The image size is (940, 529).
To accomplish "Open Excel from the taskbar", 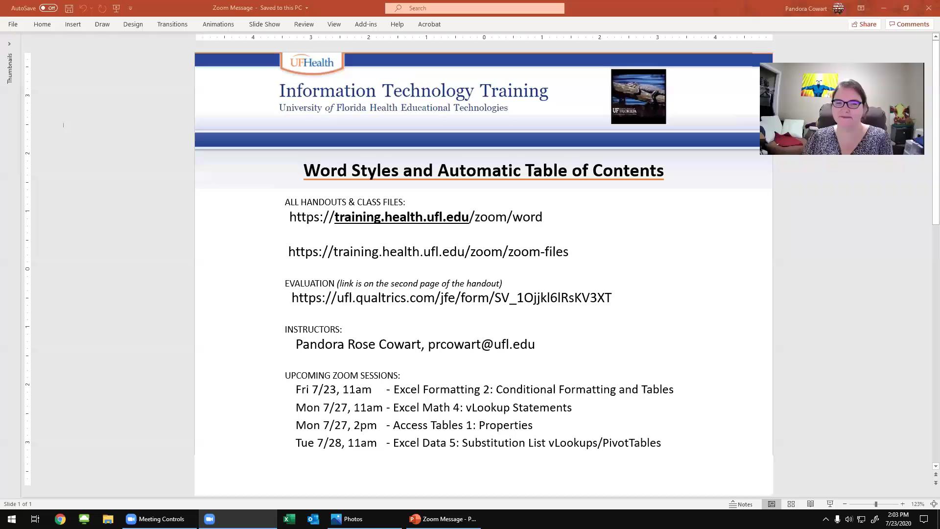I will [x=289, y=519].
